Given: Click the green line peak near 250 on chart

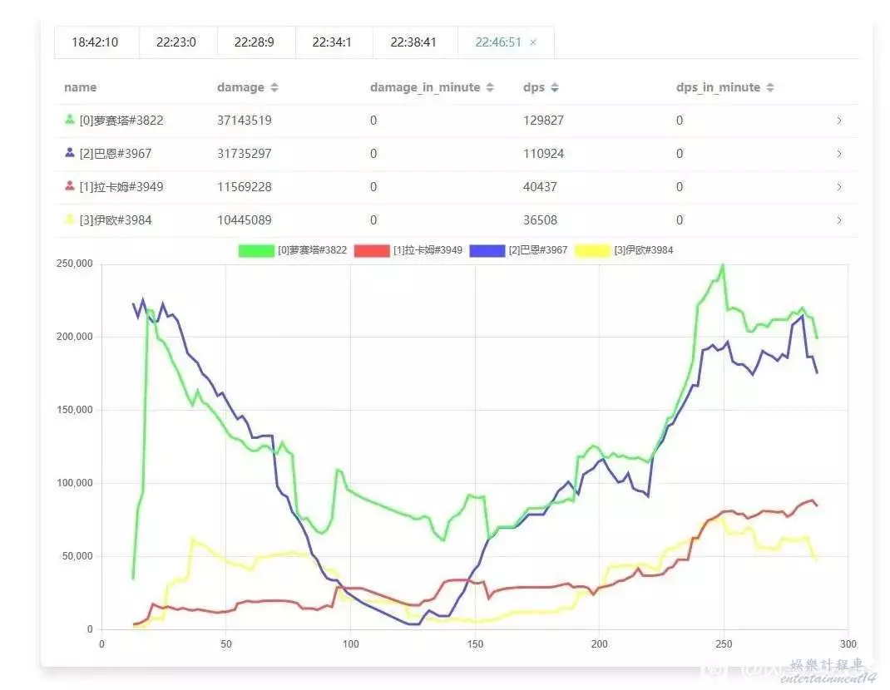Looking at the screenshot, I should (723, 265).
